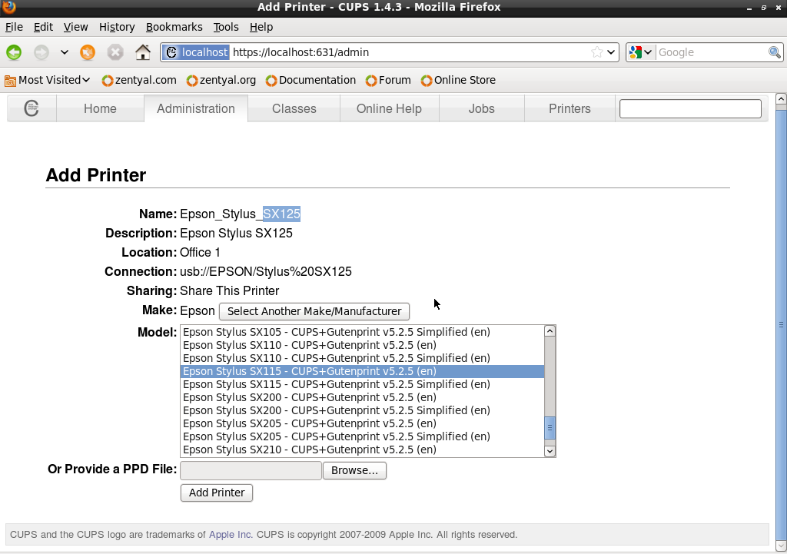The width and height of the screenshot is (787, 554).
Task: Click the CUPS search field
Action: coord(690,109)
